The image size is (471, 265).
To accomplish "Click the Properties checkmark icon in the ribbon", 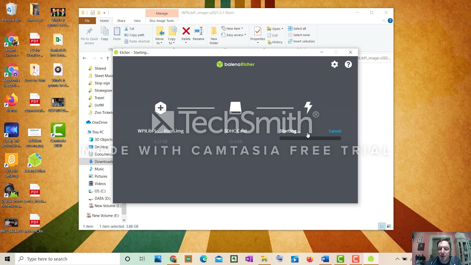I will 258,31.
